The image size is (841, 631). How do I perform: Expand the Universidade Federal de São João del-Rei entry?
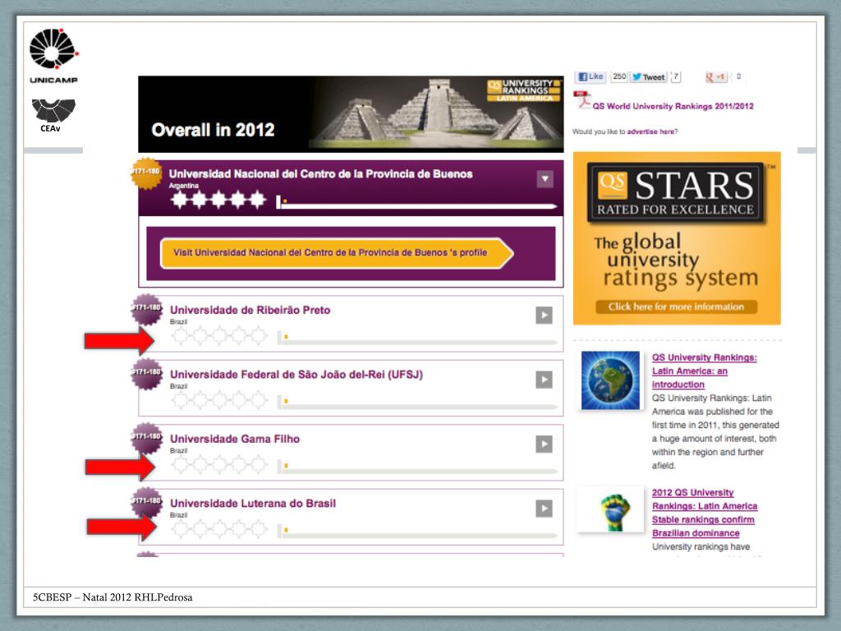pyautogui.click(x=544, y=380)
